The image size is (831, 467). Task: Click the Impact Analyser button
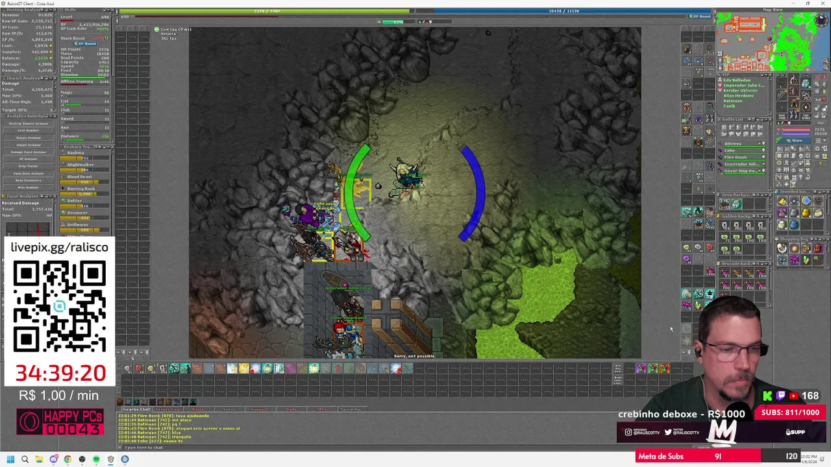point(29,145)
